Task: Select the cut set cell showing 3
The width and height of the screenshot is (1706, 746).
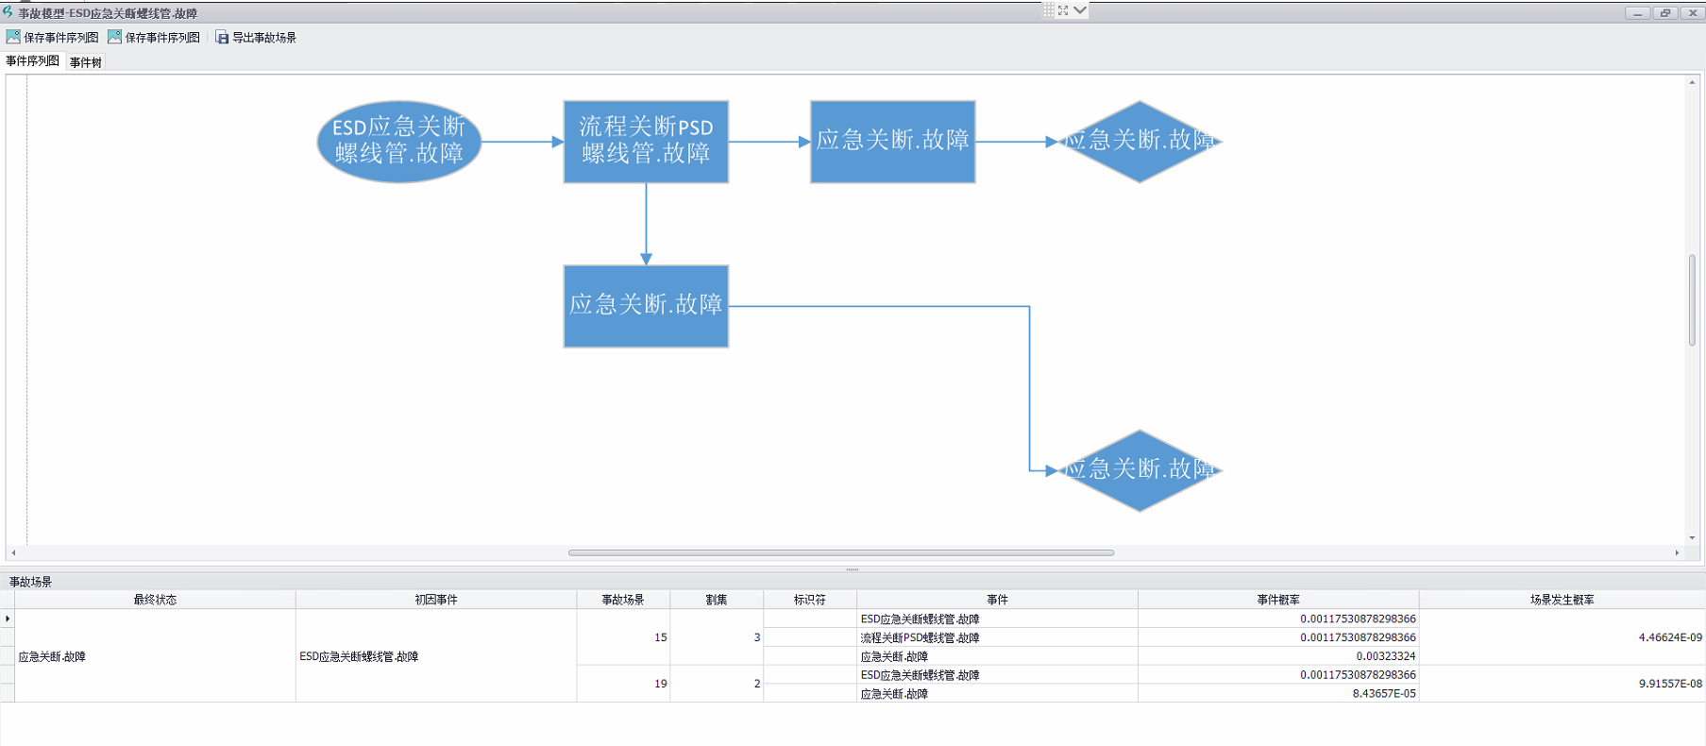Action: click(x=717, y=637)
